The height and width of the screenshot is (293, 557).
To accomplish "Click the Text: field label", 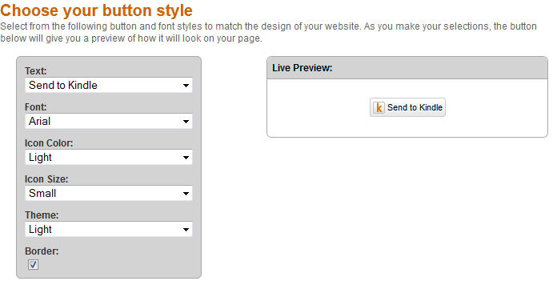I will (x=35, y=70).
